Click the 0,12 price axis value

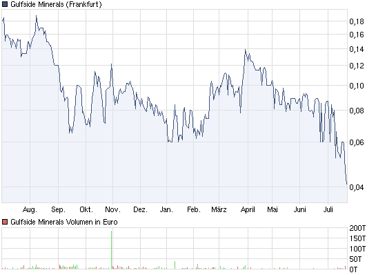[357, 66]
